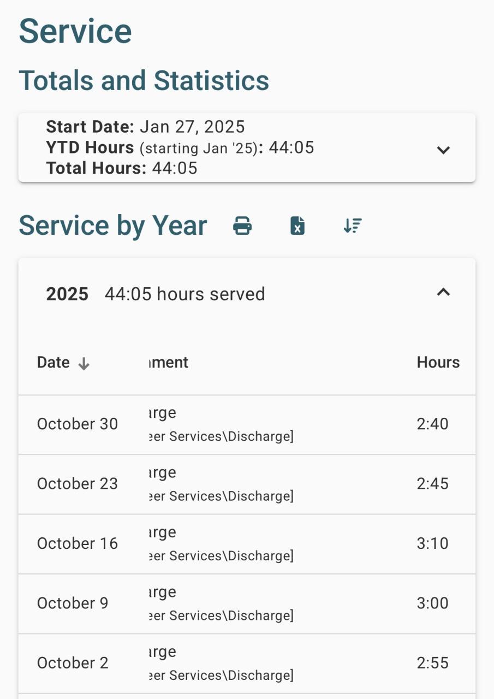Click the Service by Year heading

113,226
